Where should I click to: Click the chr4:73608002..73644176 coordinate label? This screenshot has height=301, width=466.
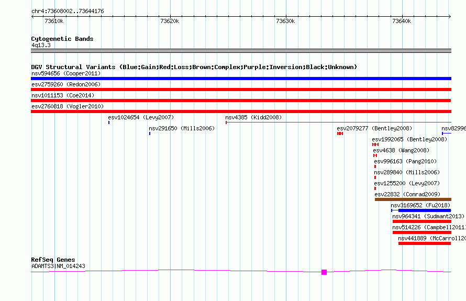[68, 11]
